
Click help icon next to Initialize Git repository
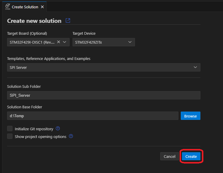[58, 129]
